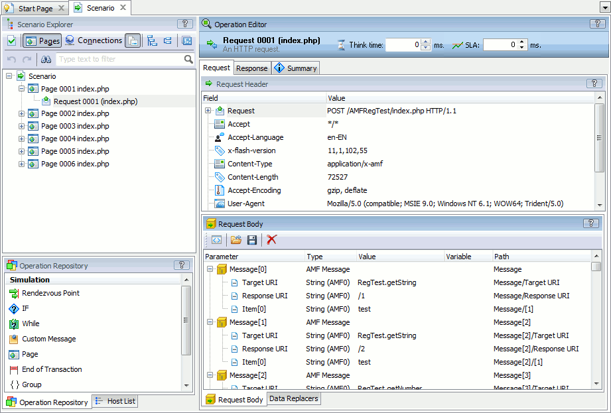611x413 pixels.
Task: Click the save disk icon in Request Body
Action: [252, 240]
